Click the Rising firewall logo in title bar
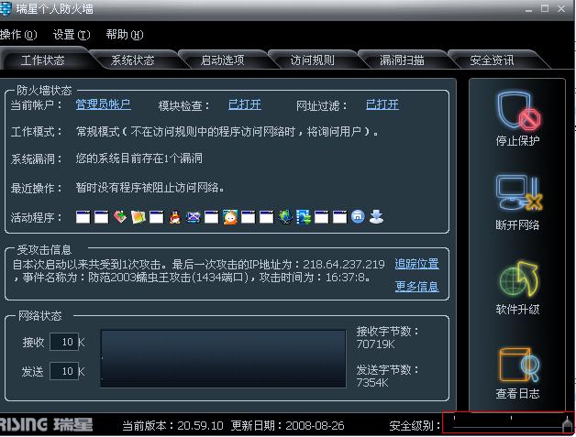The image size is (576, 437). tap(6, 9)
